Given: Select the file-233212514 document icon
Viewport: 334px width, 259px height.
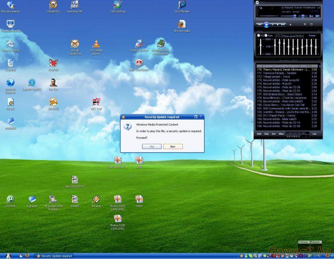Looking at the screenshot, I should point(75,182).
